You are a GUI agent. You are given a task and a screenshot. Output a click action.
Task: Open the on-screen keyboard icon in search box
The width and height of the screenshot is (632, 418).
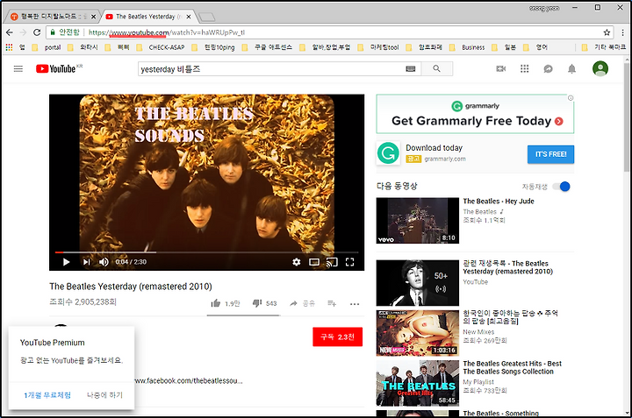[410, 69]
